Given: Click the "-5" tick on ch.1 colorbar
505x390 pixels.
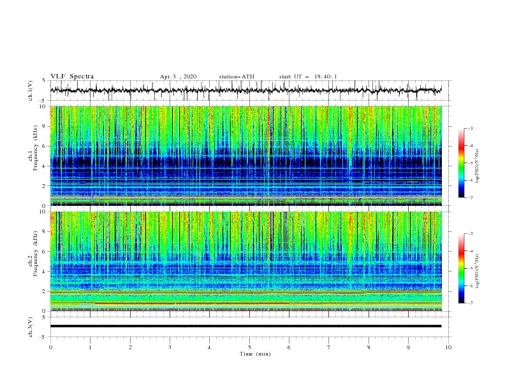Looking at the screenshot, I should coord(470,164).
